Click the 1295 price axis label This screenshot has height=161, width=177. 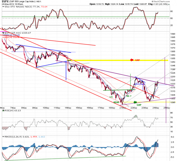coord(173,102)
